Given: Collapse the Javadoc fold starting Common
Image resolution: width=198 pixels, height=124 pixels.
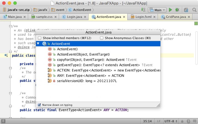Looking at the screenshot, I should point(11,94).
